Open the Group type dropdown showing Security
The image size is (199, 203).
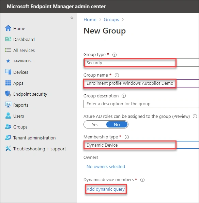coord(141,63)
